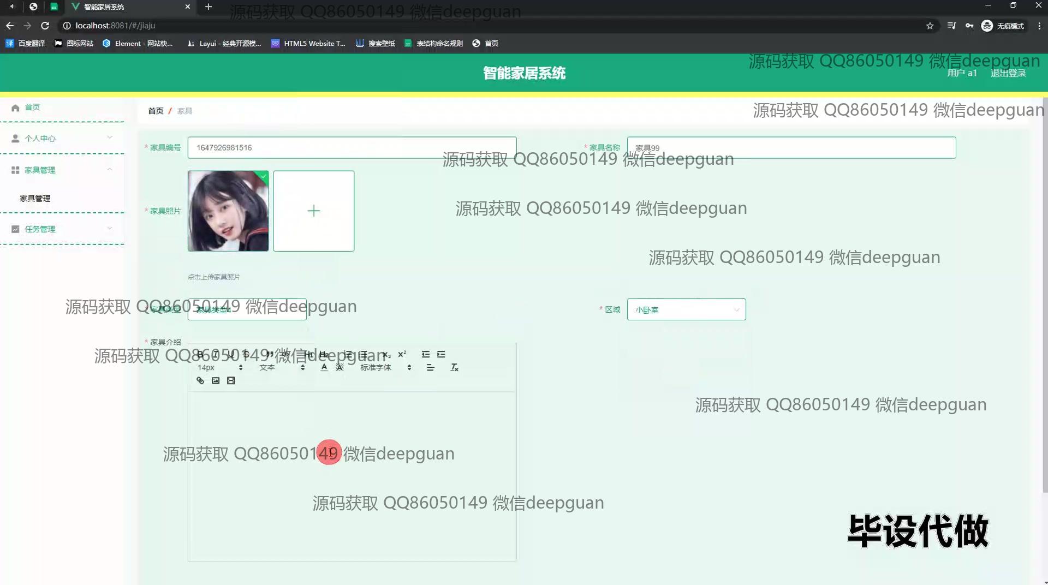This screenshot has width=1048, height=585.
Task: Insert a link in the editor
Action: pyautogui.click(x=200, y=381)
